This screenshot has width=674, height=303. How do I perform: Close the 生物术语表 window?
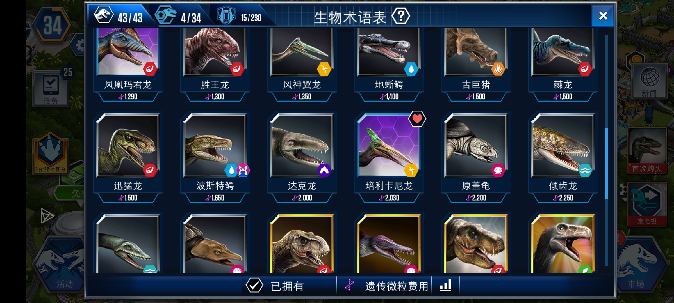pyautogui.click(x=603, y=16)
